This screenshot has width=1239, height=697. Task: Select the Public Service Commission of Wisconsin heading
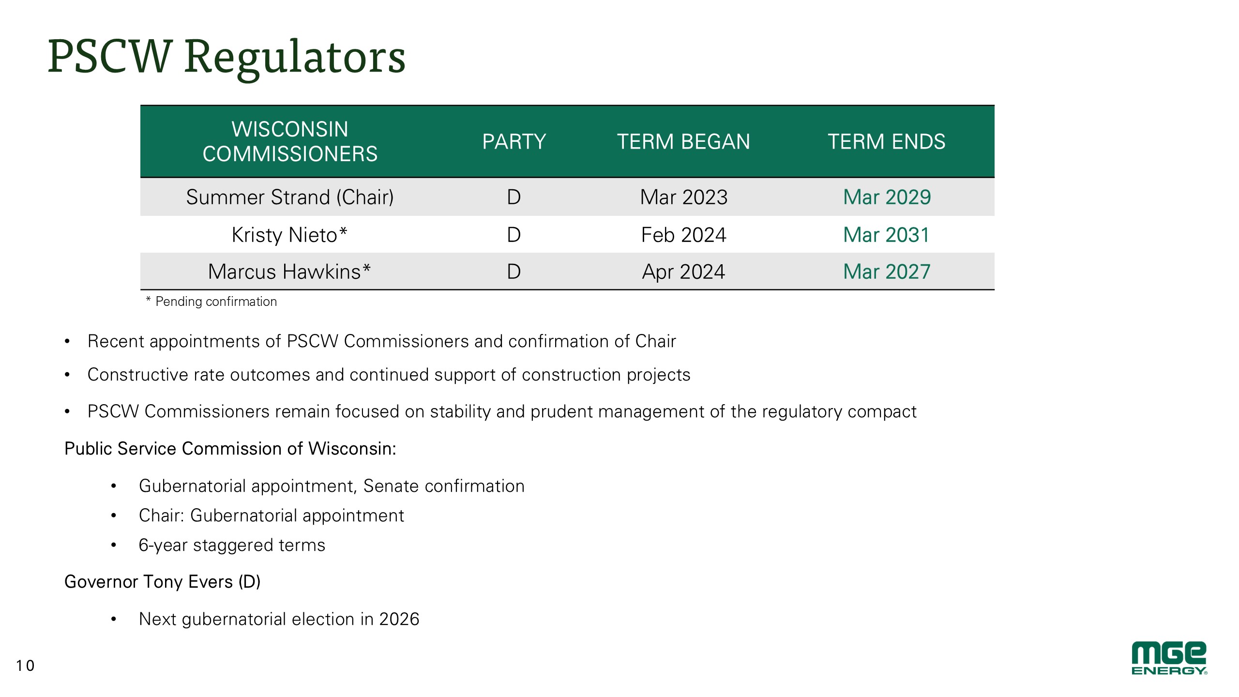click(x=230, y=449)
